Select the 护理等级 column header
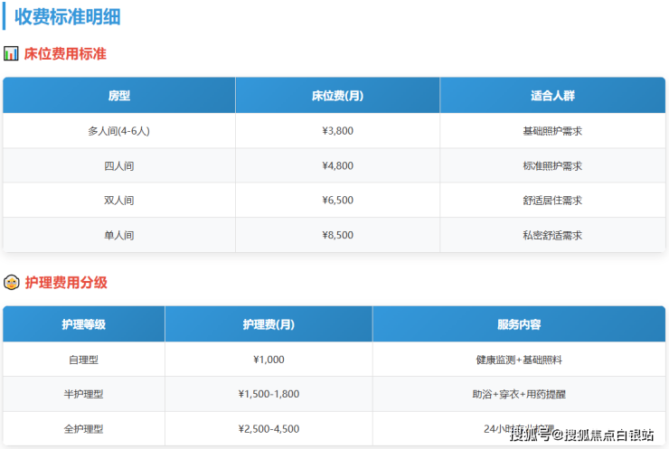 coord(83,324)
